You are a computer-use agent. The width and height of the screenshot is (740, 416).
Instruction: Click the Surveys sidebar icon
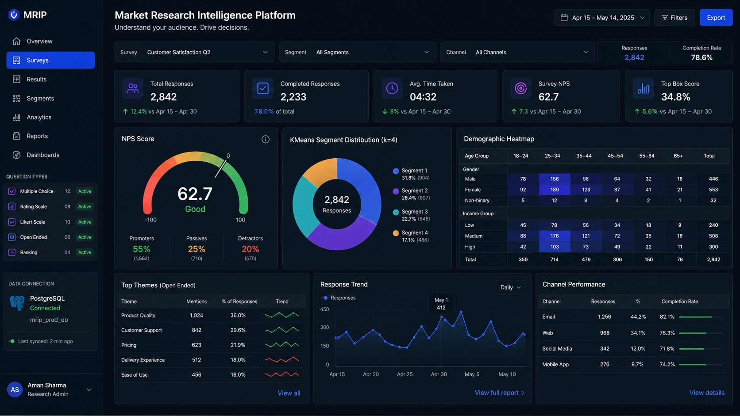click(x=16, y=60)
